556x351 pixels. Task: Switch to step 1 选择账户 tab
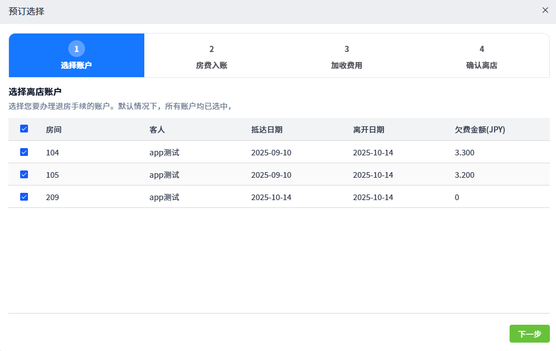pos(77,55)
